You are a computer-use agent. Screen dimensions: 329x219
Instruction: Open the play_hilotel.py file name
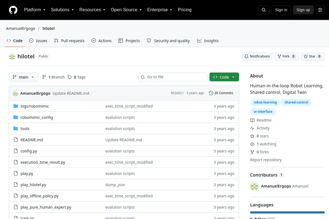(x=33, y=185)
